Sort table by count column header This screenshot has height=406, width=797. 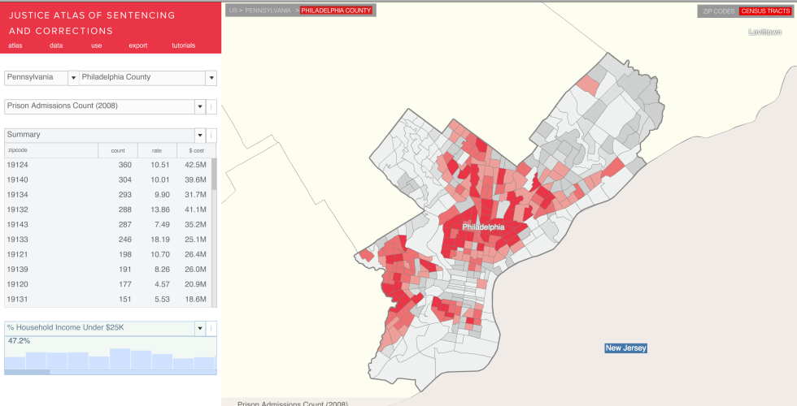click(x=118, y=151)
